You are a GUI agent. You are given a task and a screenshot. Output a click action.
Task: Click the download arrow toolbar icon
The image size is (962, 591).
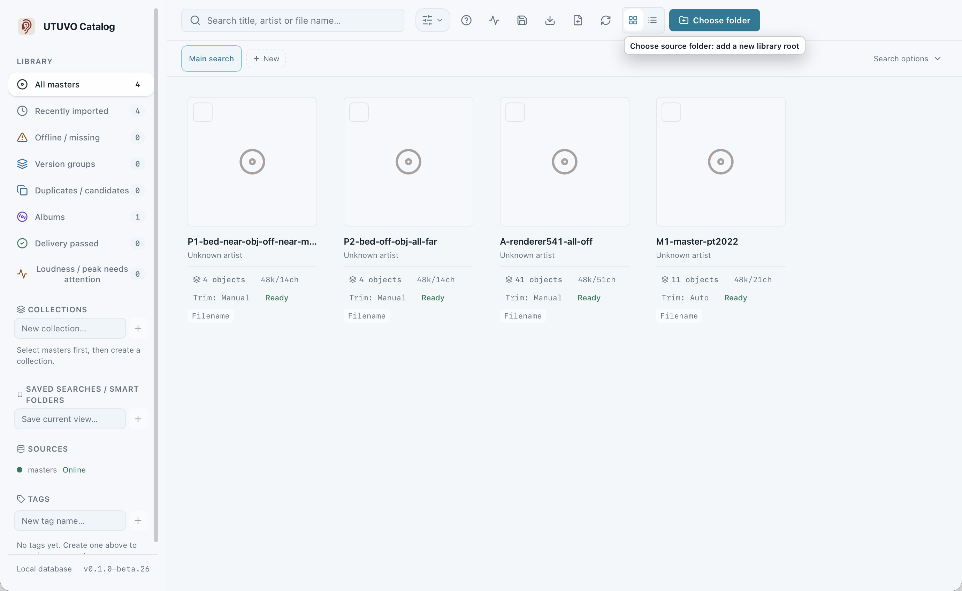click(x=550, y=20)
